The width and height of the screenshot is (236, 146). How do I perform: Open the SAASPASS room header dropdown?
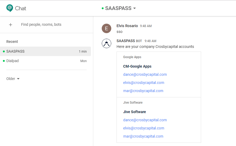(135, 8)
